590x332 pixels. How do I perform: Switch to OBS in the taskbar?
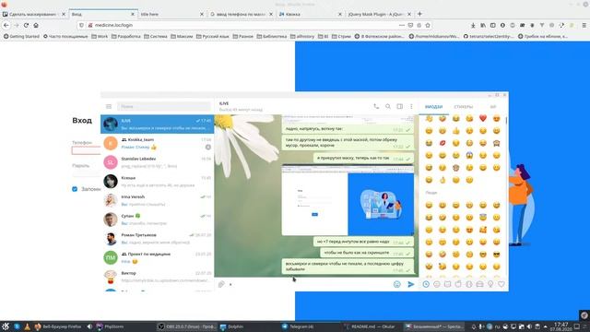pos(186,326)
